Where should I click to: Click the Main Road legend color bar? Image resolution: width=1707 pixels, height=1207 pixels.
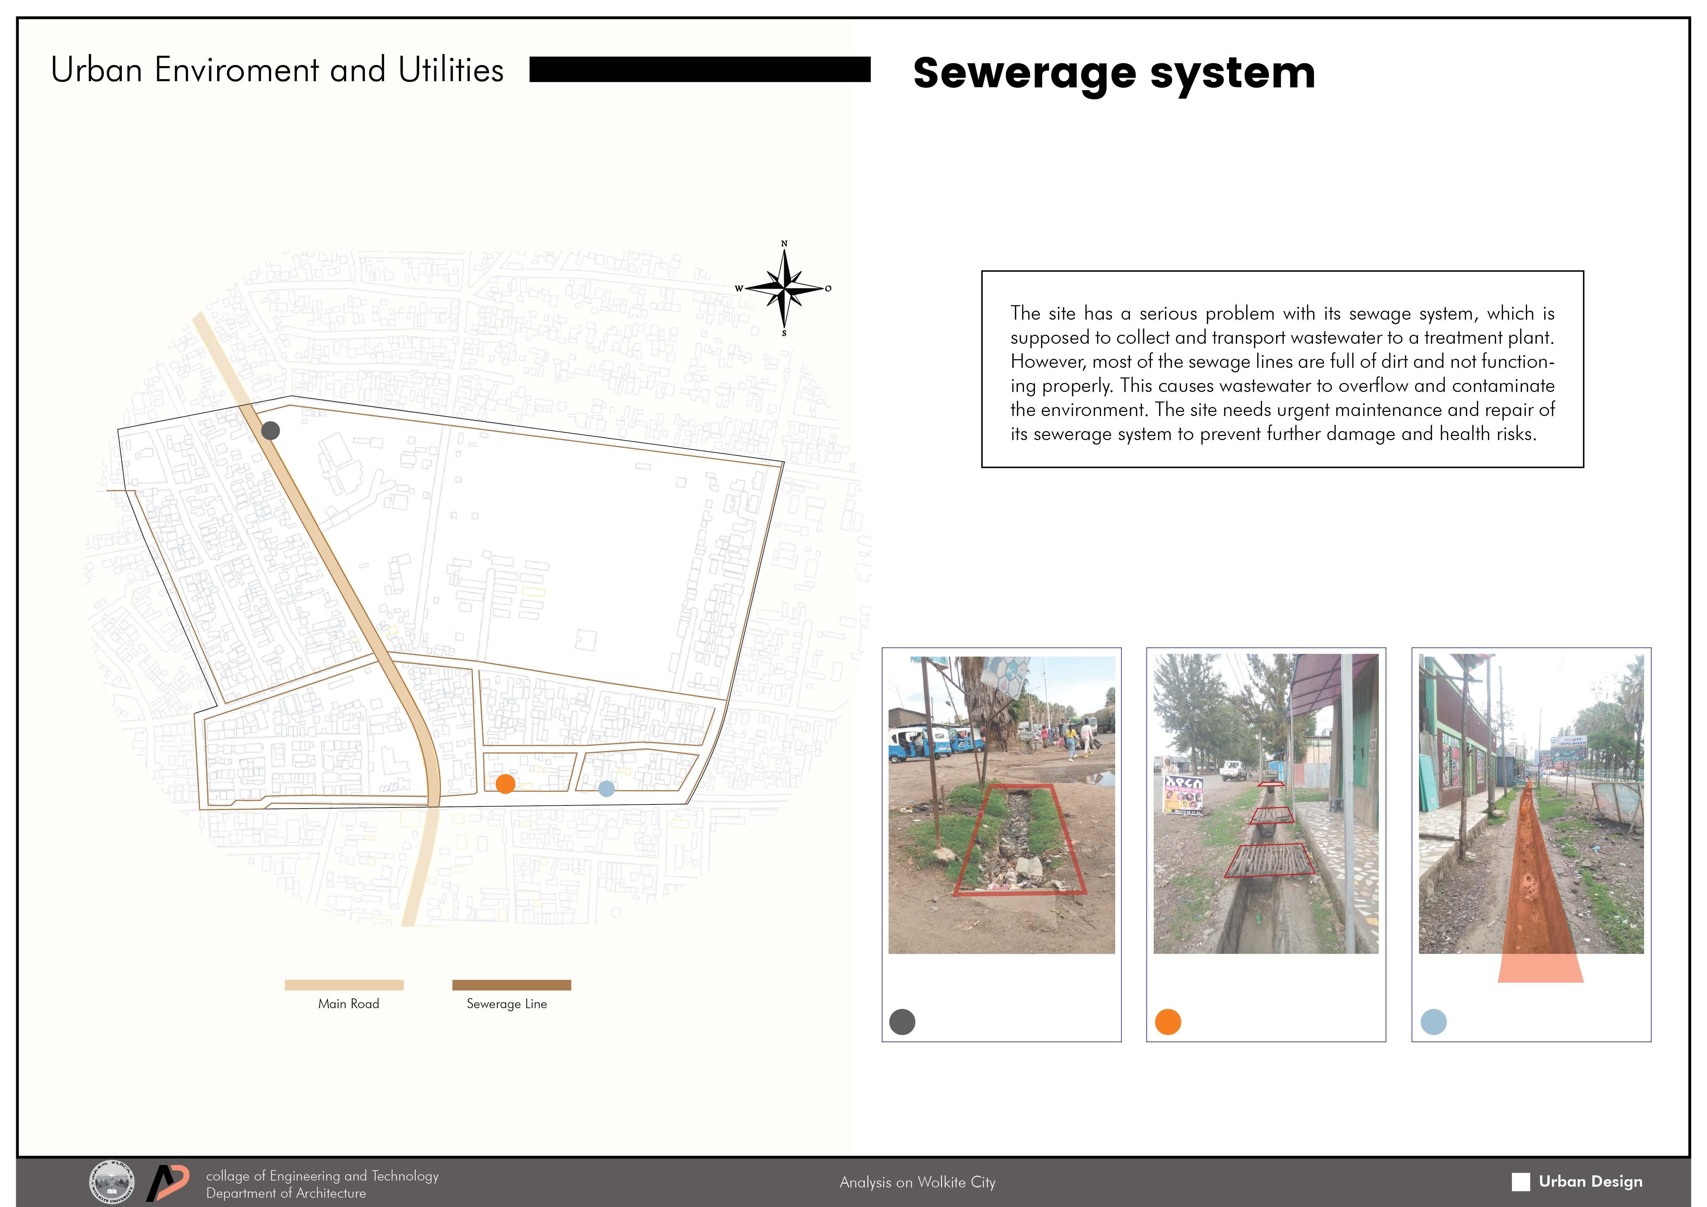343,985
